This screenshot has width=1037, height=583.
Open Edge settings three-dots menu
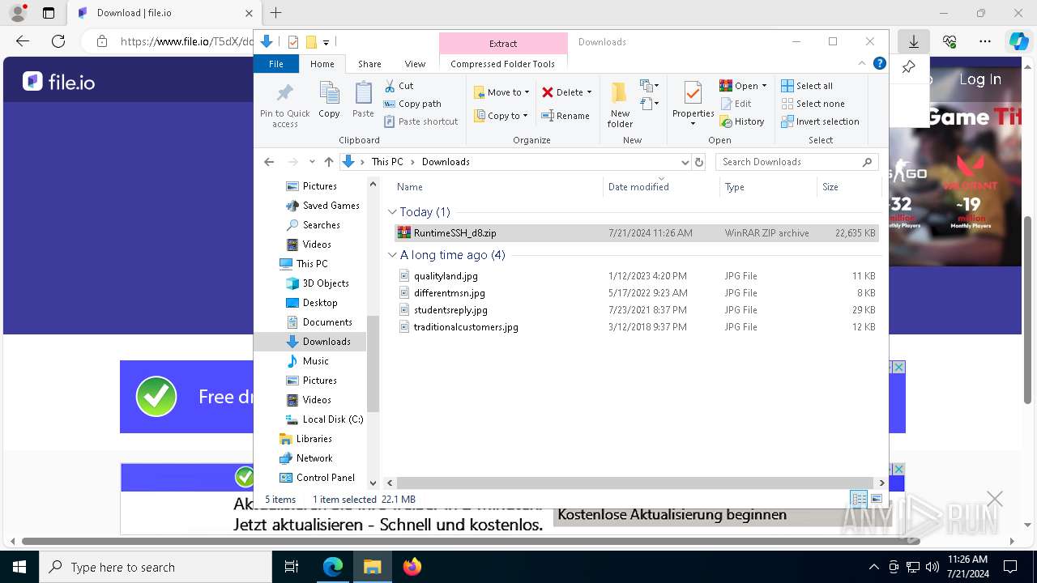pos(985,41)
